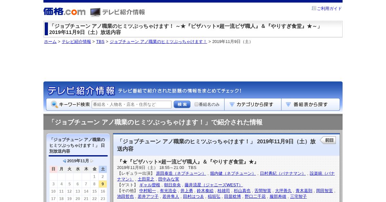Open the ご利用ガイド link

[x=329, y=9]
